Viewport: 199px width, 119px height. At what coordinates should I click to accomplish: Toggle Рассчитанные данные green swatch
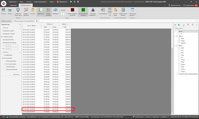[83, 10]
